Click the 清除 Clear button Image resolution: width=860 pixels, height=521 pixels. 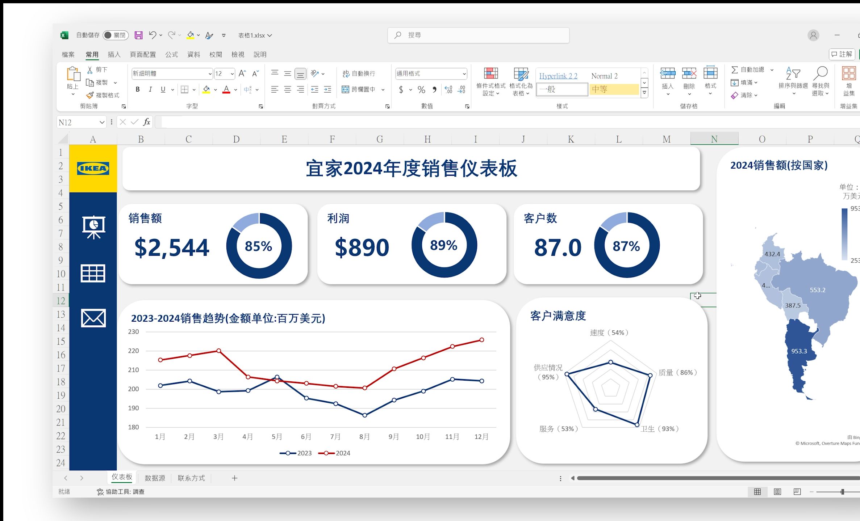pos(744,95)
